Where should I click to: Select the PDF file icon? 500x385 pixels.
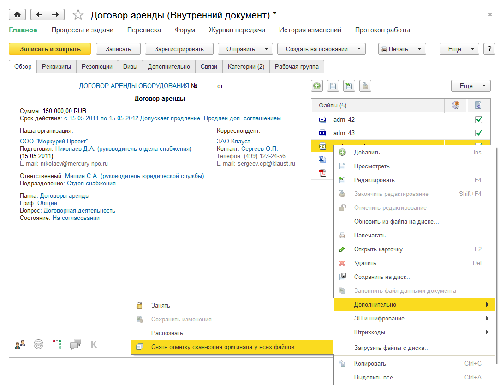tap(322, 173)
